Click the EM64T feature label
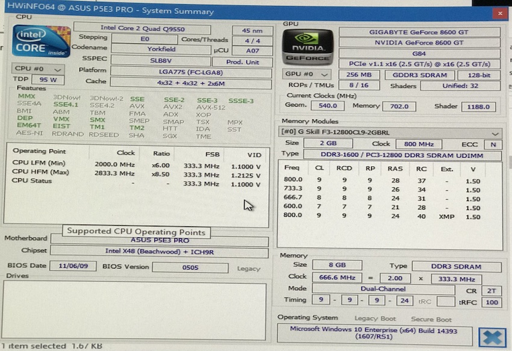Image resolution: width=512 pixels, height=351 pixels. point(29,125)
